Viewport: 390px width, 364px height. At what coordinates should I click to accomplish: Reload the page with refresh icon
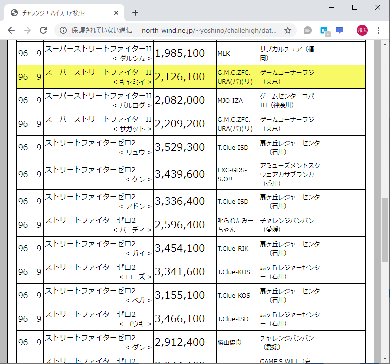tap(43, 30)
